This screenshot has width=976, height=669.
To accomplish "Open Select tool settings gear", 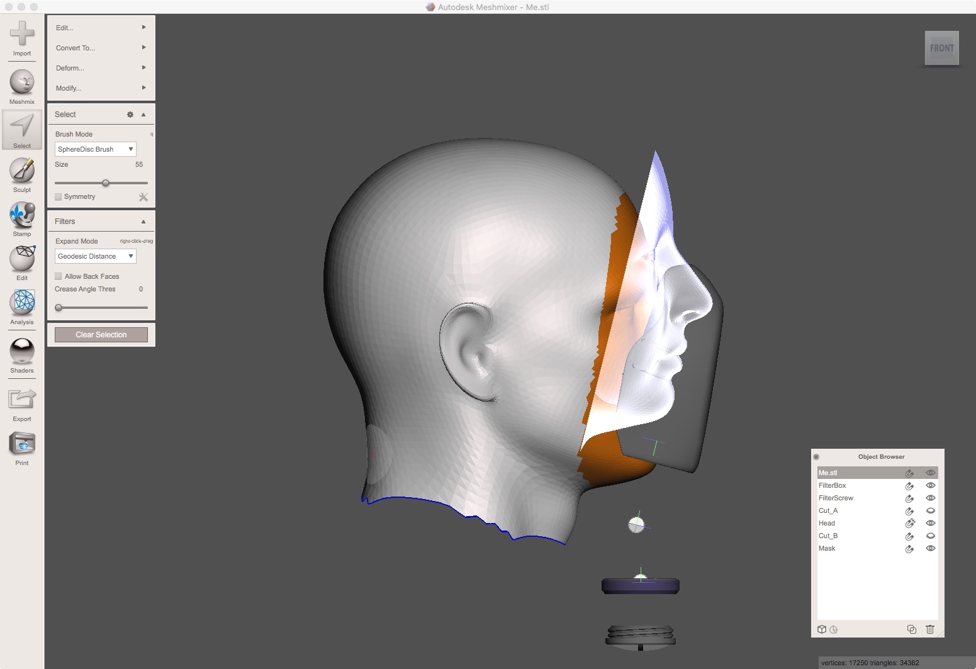I will [130, 115].
